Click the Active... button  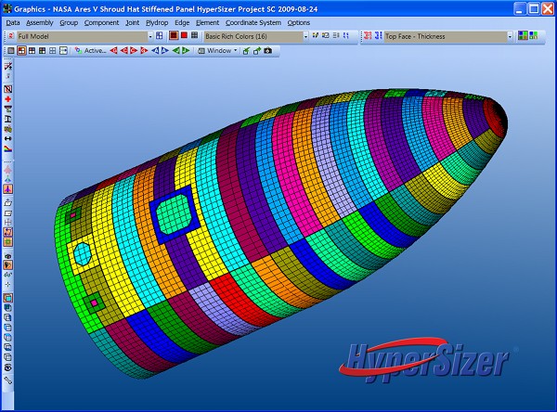click(x=91, y=51)
